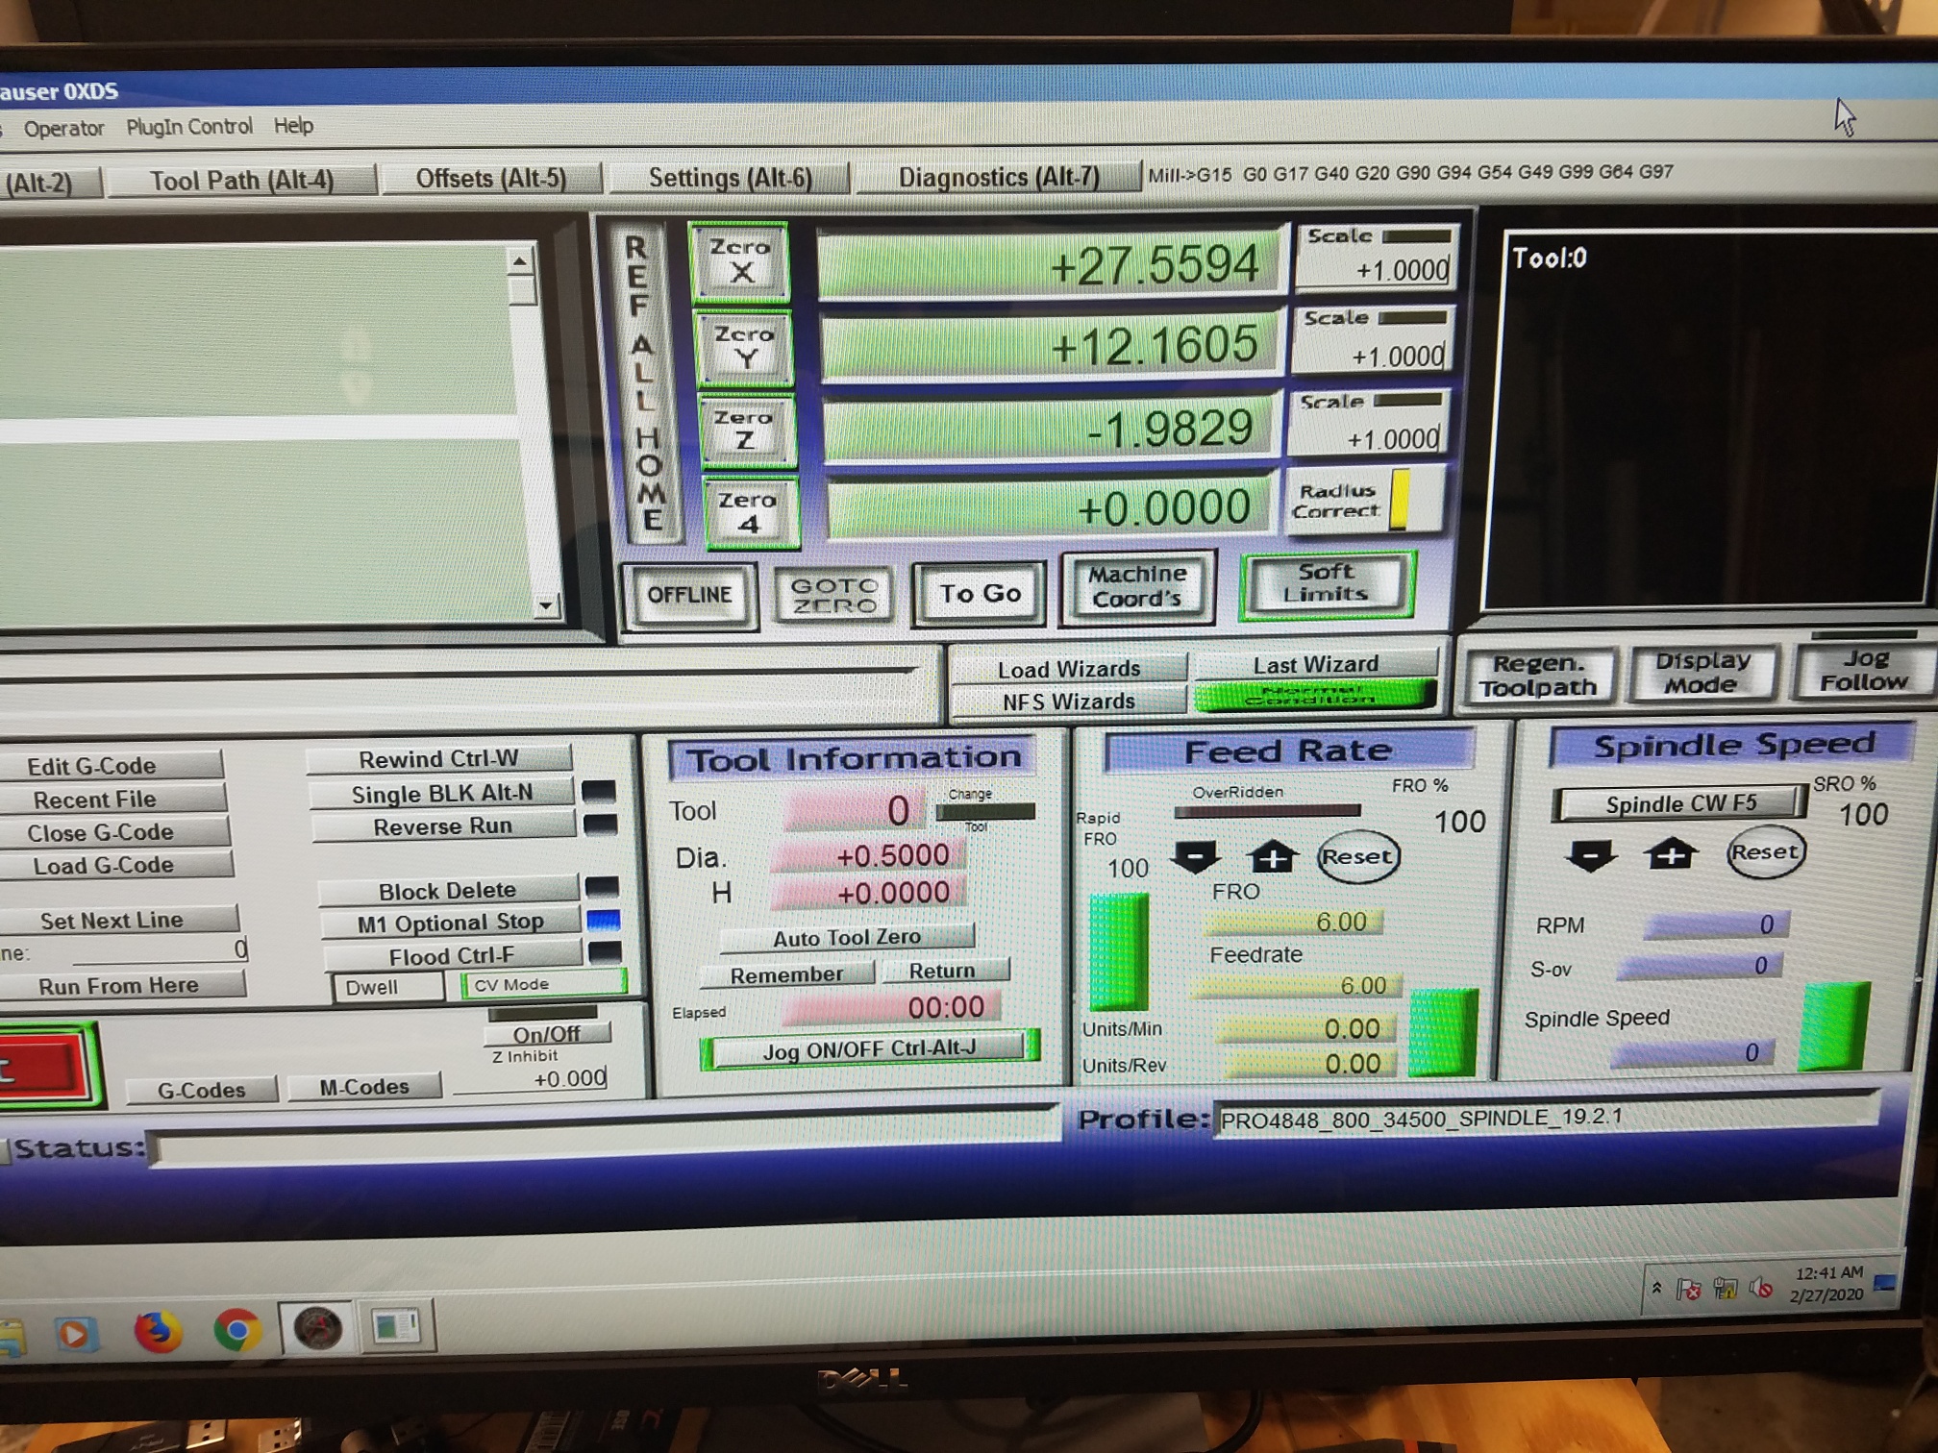Viewport: 1938px width, 1453px height.
Task: Rewind the program with Rewind Ctrl-W
Action: (x=439, y=759)
